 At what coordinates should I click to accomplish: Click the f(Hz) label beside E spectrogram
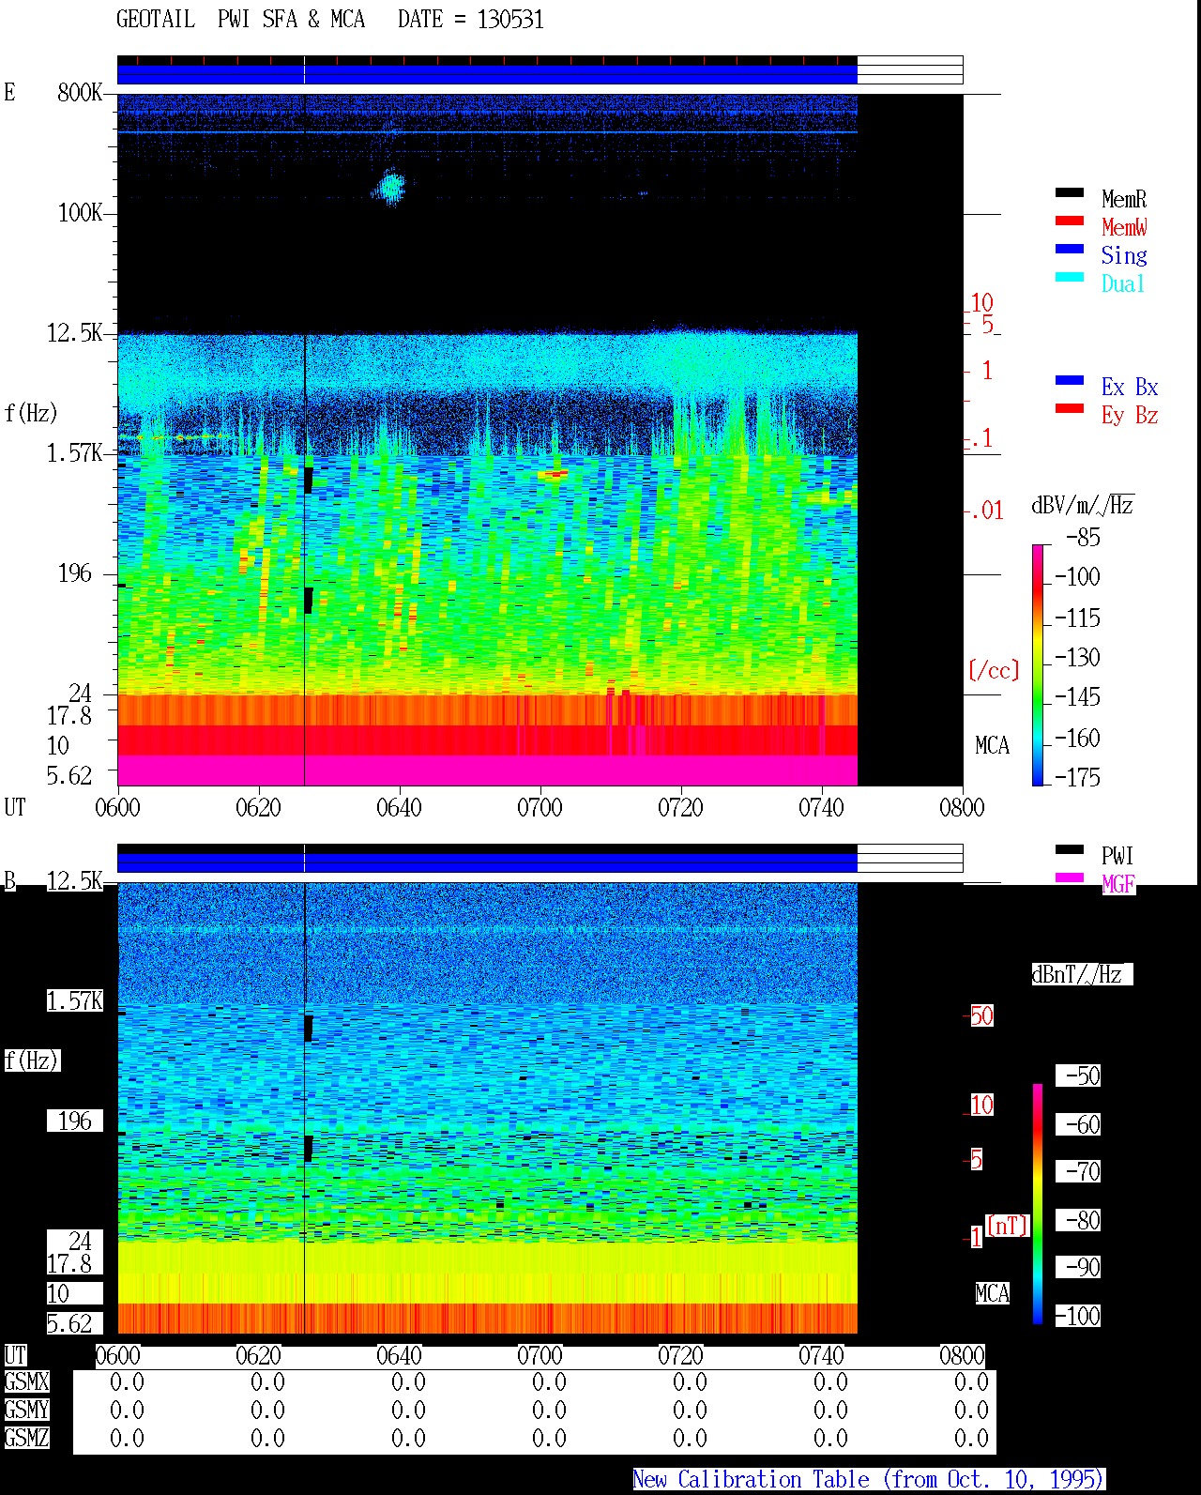coord(31,413)
